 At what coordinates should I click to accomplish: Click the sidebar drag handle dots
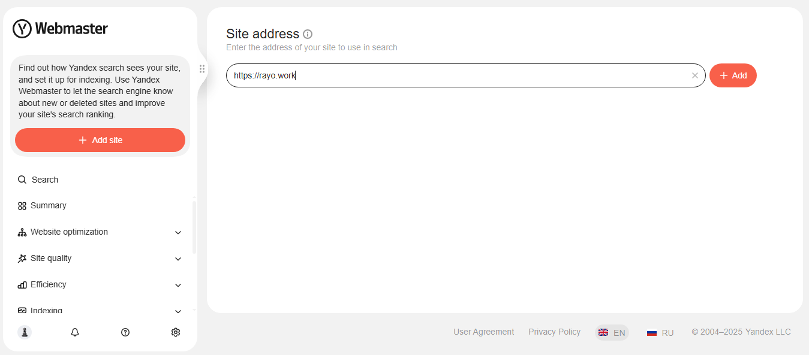coord(202,69)
